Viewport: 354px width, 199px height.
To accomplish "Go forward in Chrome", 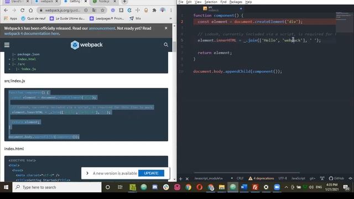I will point(14,10).
